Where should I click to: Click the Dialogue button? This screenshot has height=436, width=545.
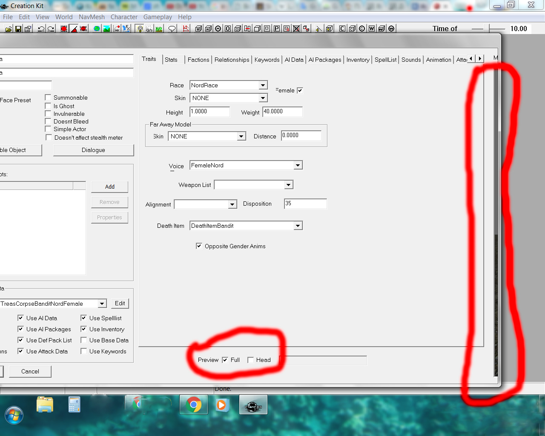click(93, 150)
